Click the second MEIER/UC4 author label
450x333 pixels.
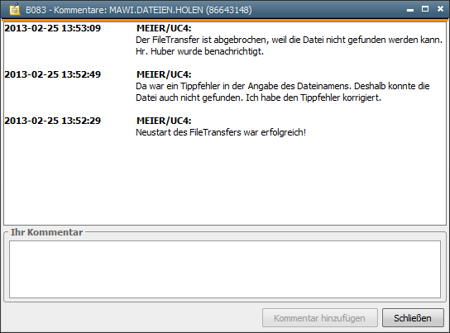click(x=164, y=74)
